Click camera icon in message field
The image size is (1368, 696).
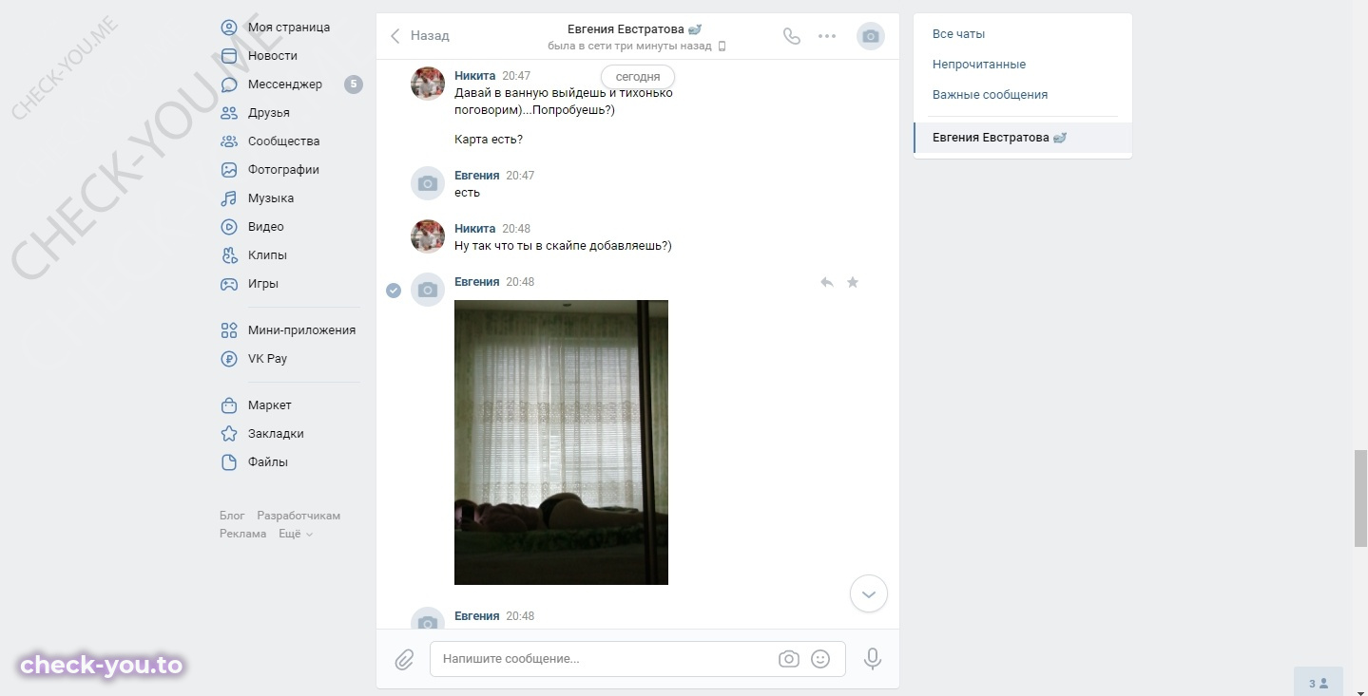788,659
